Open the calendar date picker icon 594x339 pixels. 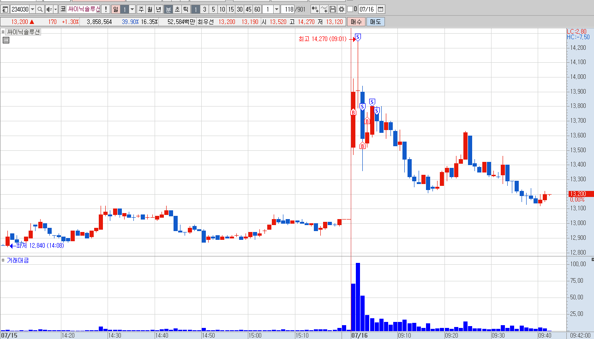(381, 9)
